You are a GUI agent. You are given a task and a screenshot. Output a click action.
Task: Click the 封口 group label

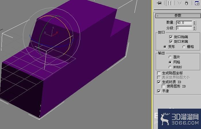pyautogui.click(x=161, y=32)
